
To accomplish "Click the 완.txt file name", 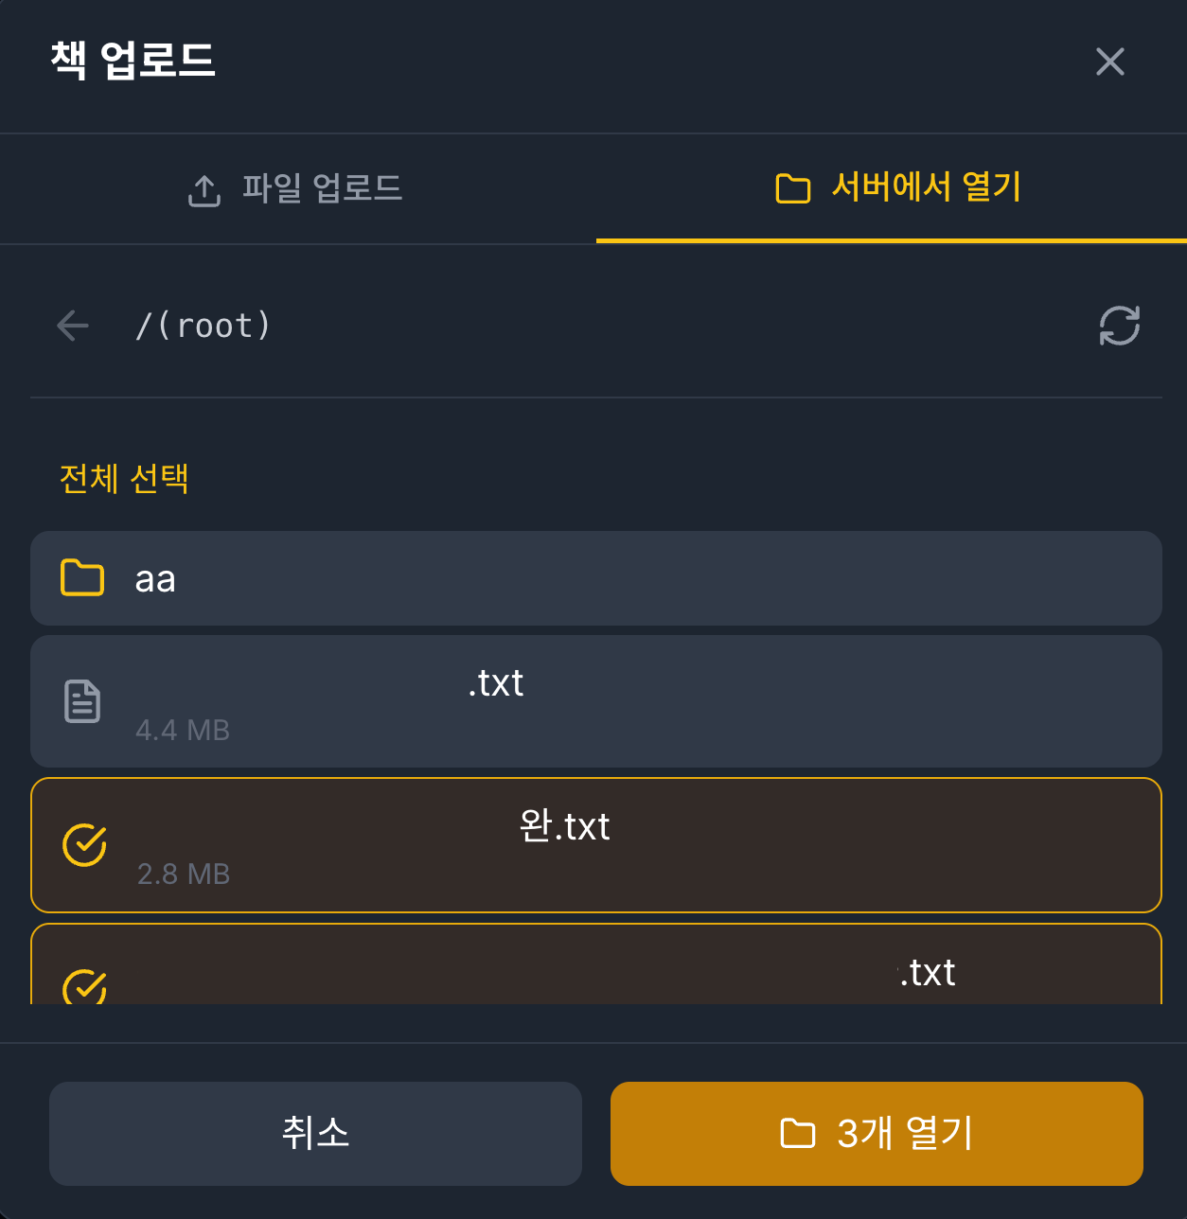I will (x=564, y=826).
